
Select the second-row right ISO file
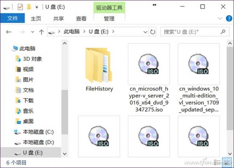(199, 136)
